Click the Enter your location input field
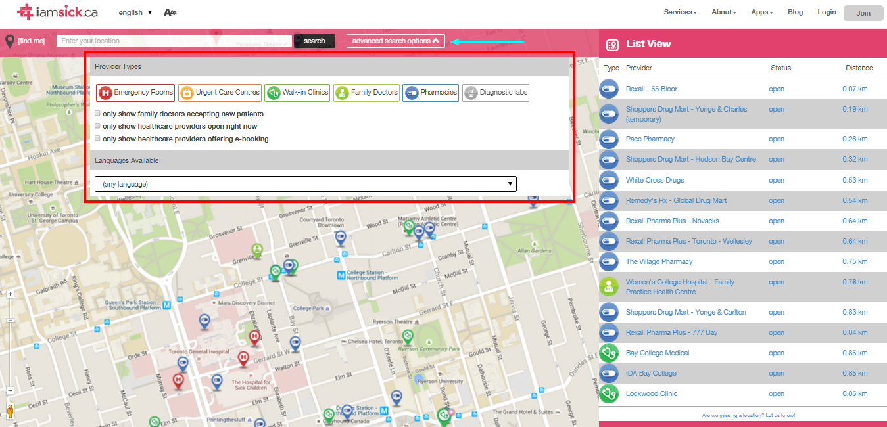887x427 pixels. click(x=174, y=41)
